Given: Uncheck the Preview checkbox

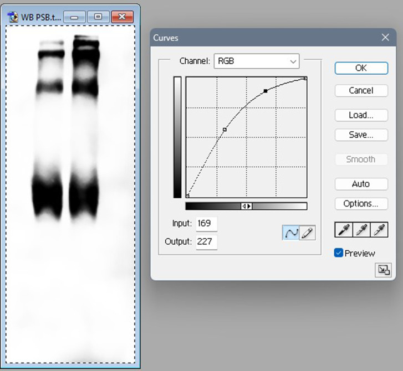Looking at the screenshot, I should point(339,253).
